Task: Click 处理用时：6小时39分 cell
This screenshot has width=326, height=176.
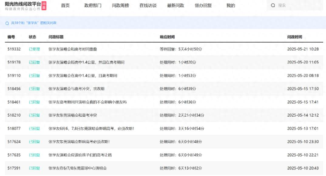Action: 178,89
